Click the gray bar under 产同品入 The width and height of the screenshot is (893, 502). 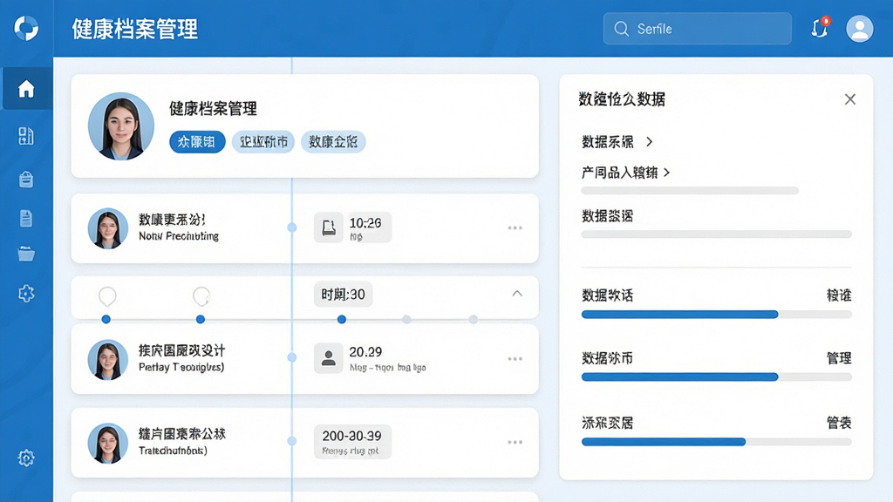[x=690, y=191]
